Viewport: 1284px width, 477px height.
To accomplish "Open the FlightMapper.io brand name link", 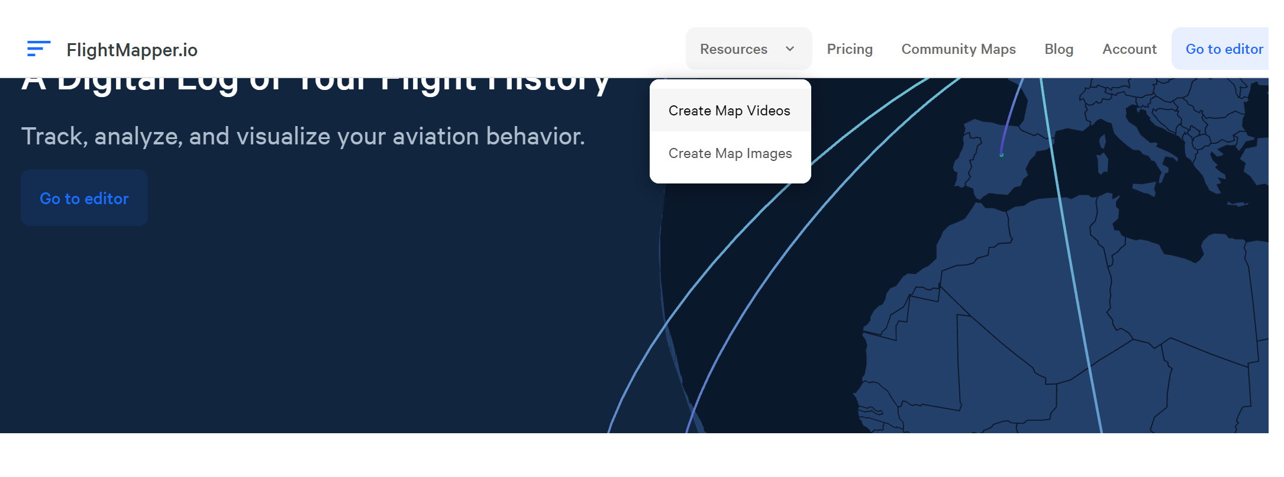I will [132, 50].
